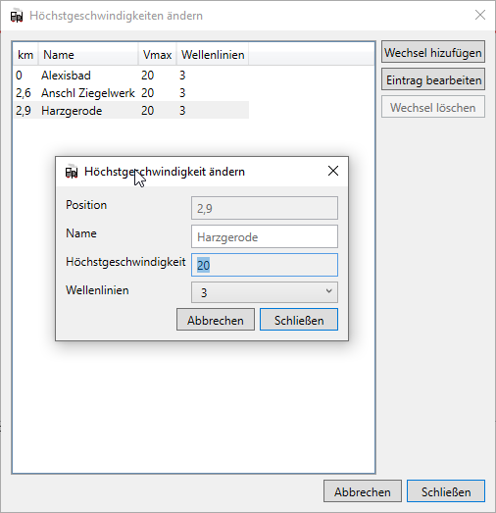Click the app icon in the Höchstgeschwindigkeiten ändern window title

coord(17,16)
